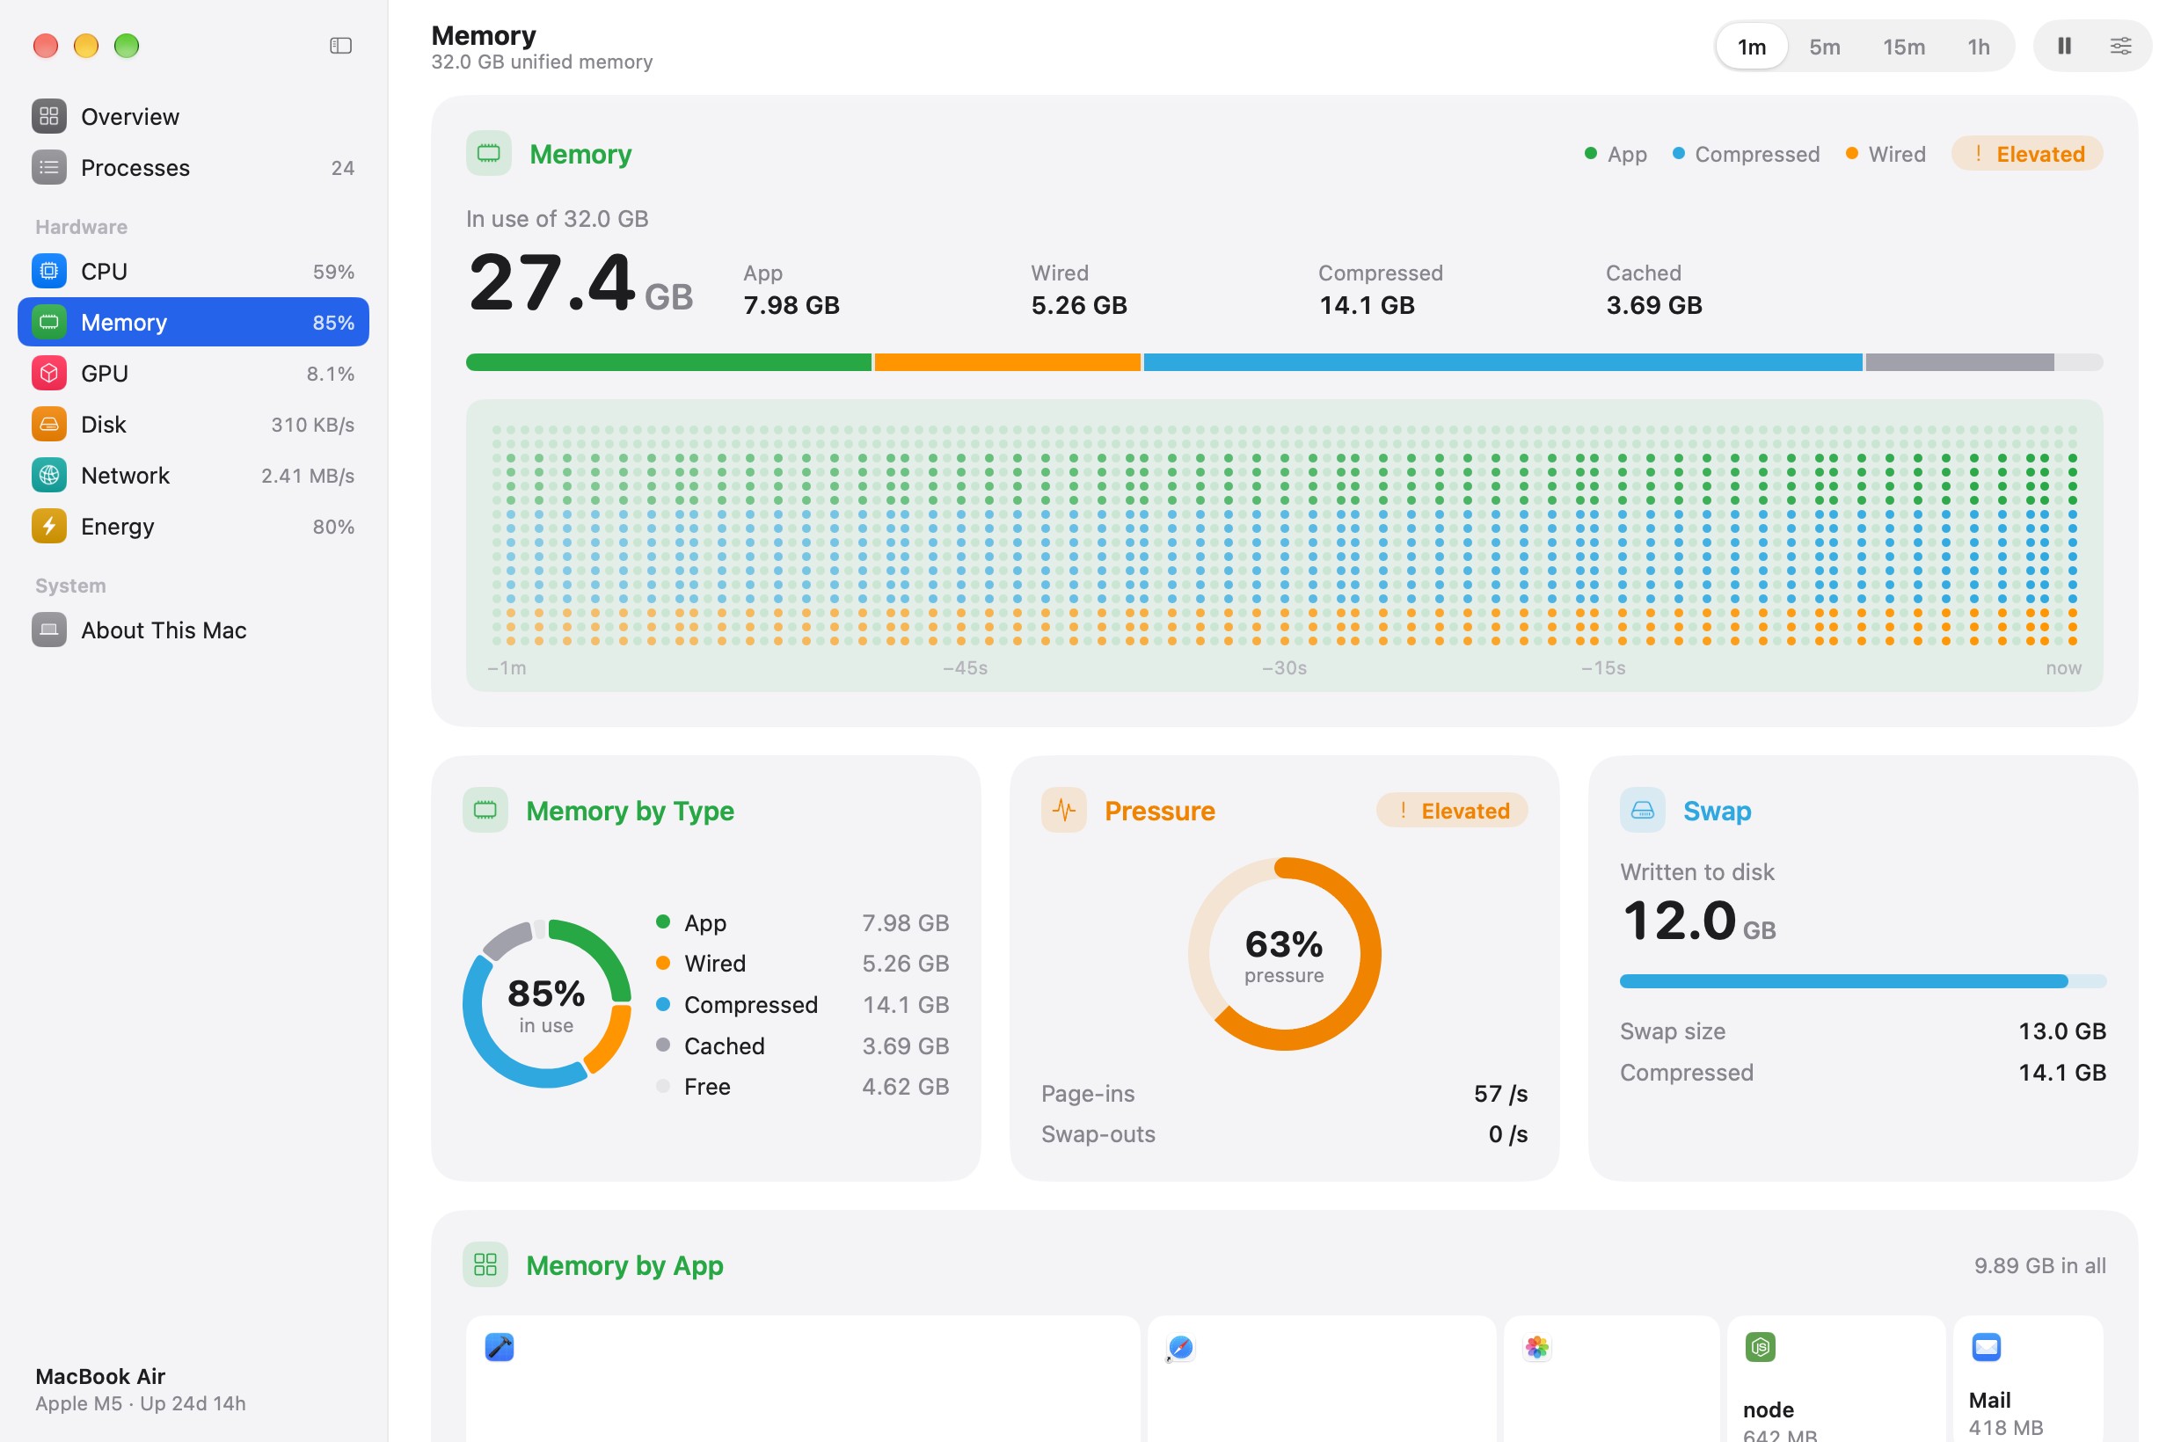
Task: Switch to the 5m time range
Action: coord(1824,46)
